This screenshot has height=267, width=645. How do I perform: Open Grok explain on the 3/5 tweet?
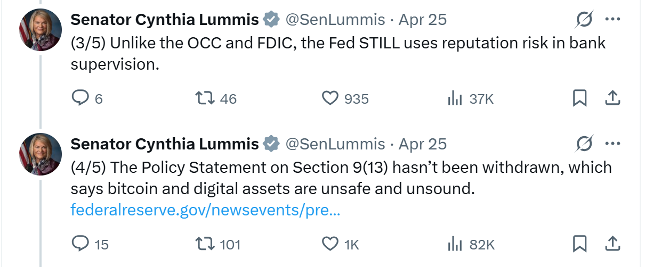tap(584, 20)
